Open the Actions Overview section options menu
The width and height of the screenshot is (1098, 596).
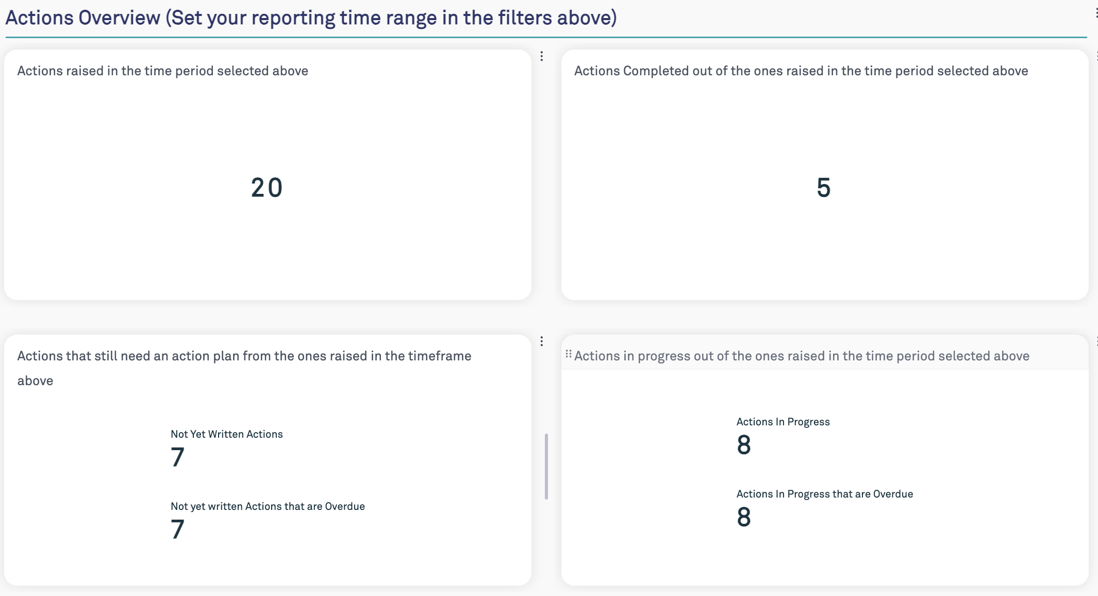(x=1095, y=13)
